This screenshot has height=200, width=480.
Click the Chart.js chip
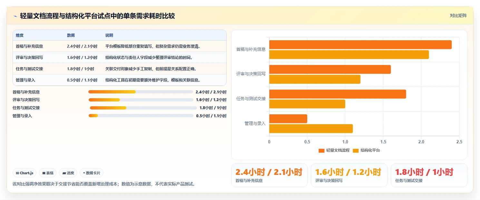[x=25, y=173]
